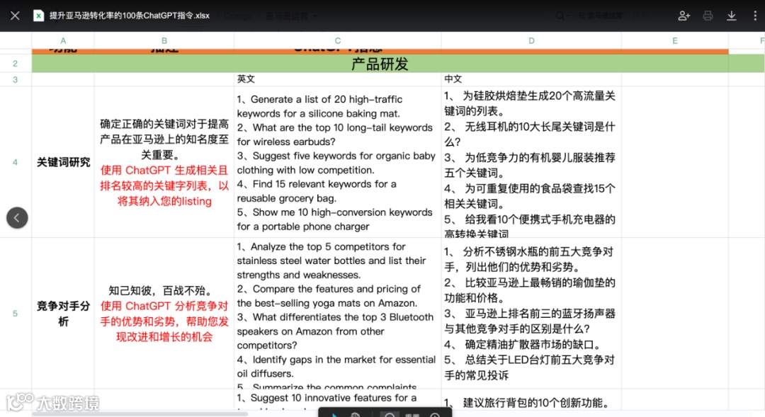Close the spreadsheet preview with the X icon
This screenshot has width=765, height=417.
pos(15,16)
